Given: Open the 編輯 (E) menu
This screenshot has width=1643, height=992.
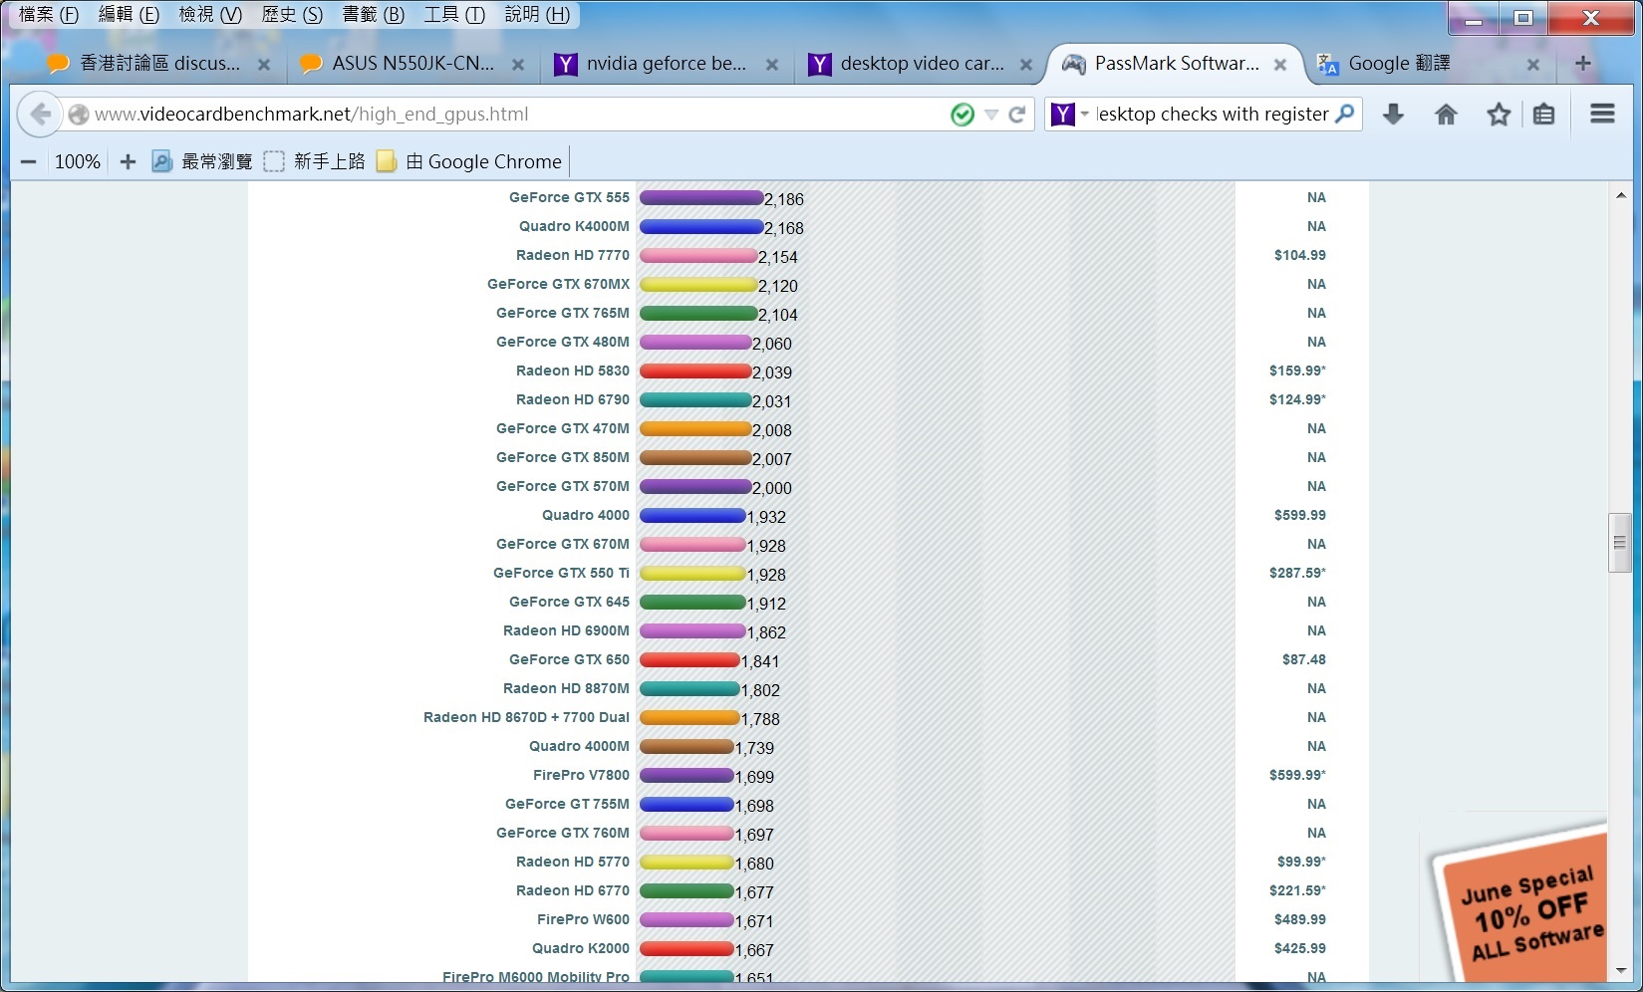Looking at the screenshot, I should pyautogui.click(x=129, y=14).
